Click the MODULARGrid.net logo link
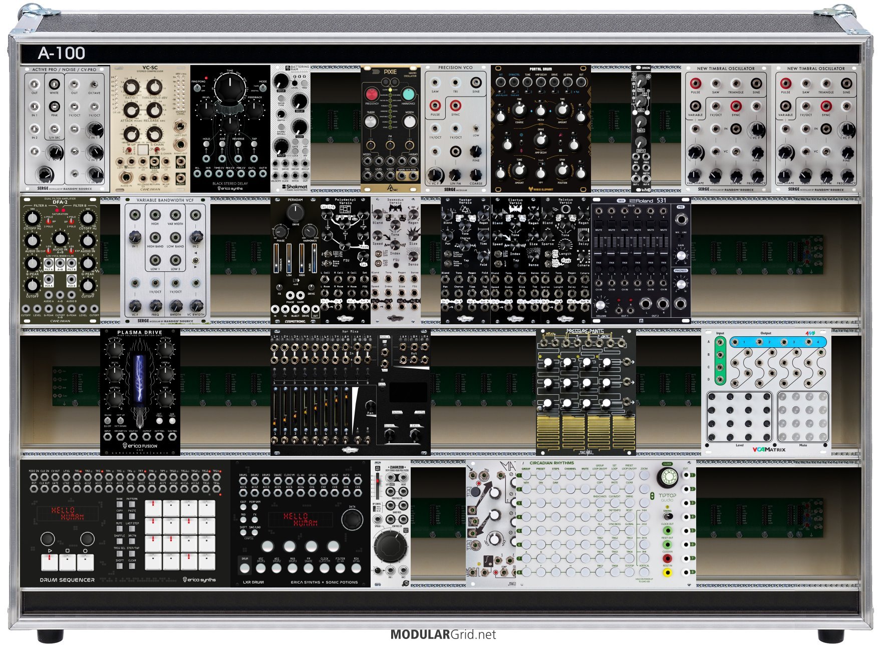The image size is (887, 645). [443, 634]
